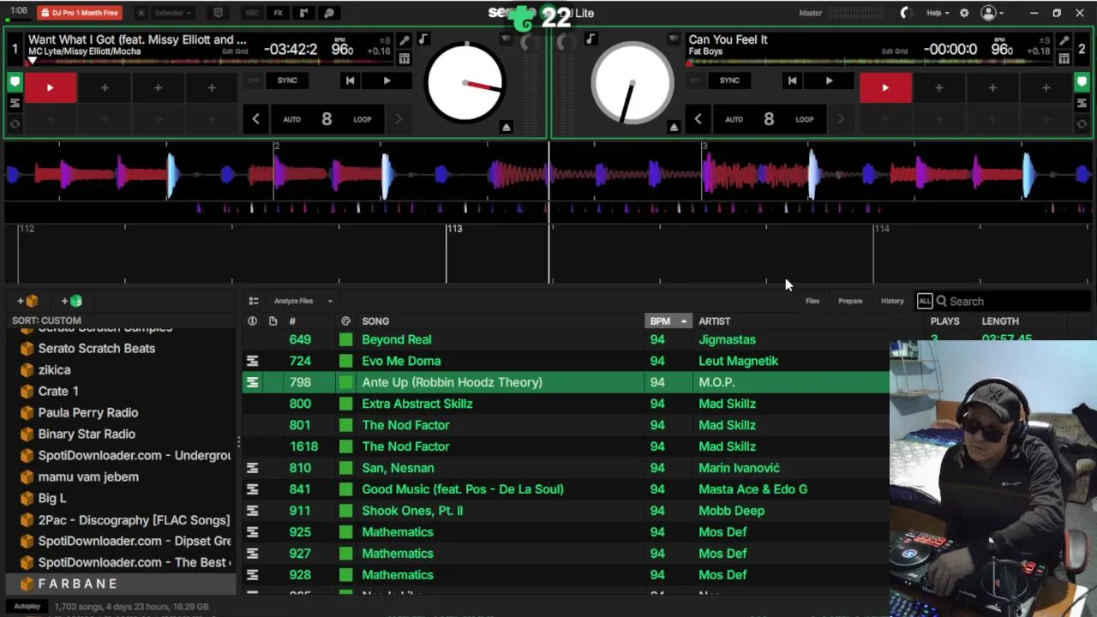Open the sampler panel icon
This screenshot has width=1097, height=617.
(303, 13)
